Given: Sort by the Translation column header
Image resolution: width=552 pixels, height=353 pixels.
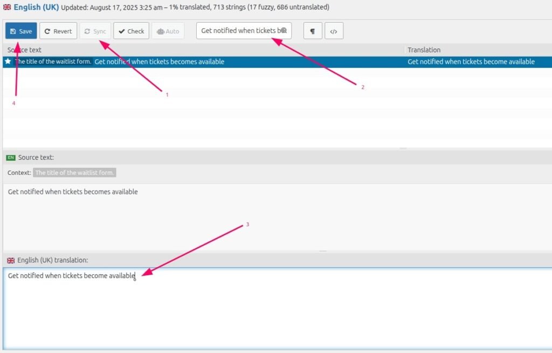Looking at the screenshot, I should pyautogui.click(x=424, y=50).
